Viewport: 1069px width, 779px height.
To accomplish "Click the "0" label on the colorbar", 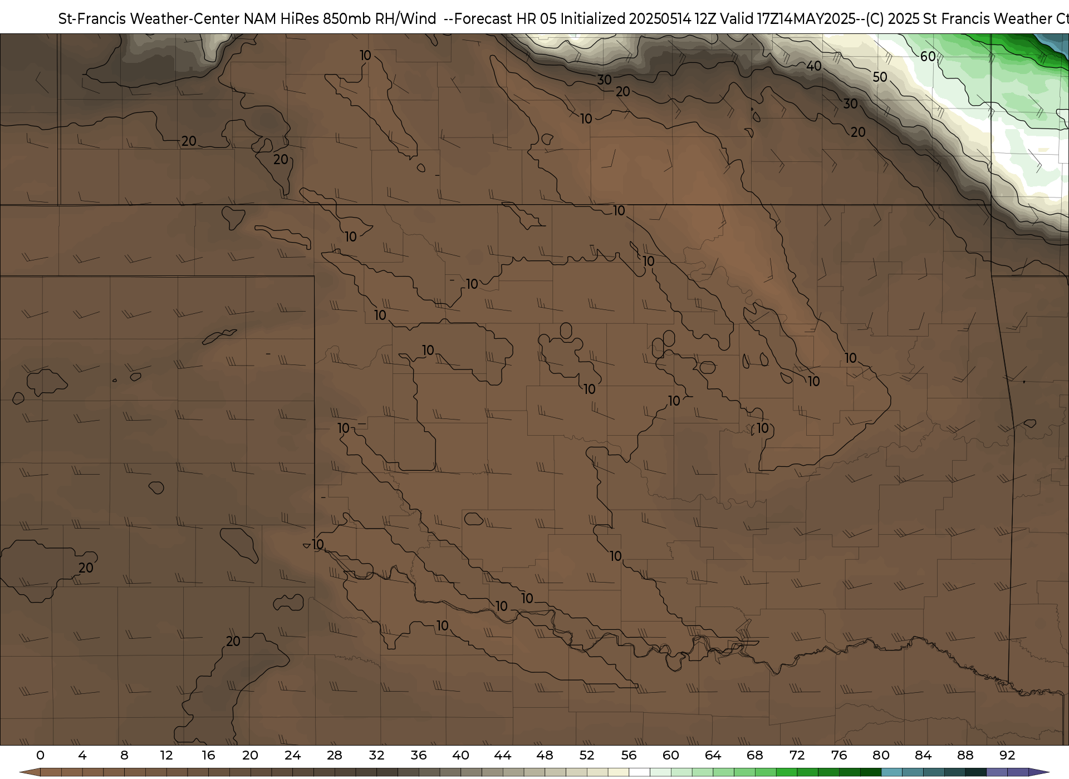I will [x=40, y=755].
